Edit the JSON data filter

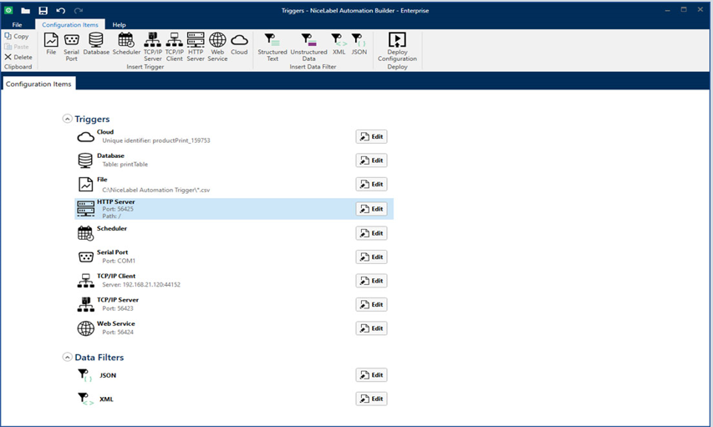(x=371, y=374)
